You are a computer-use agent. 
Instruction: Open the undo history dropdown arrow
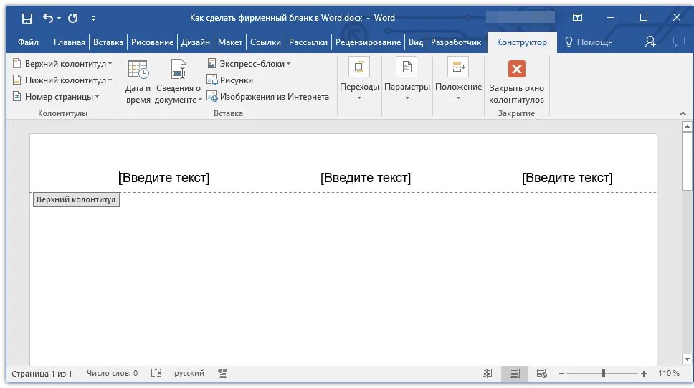pos(59,19)
